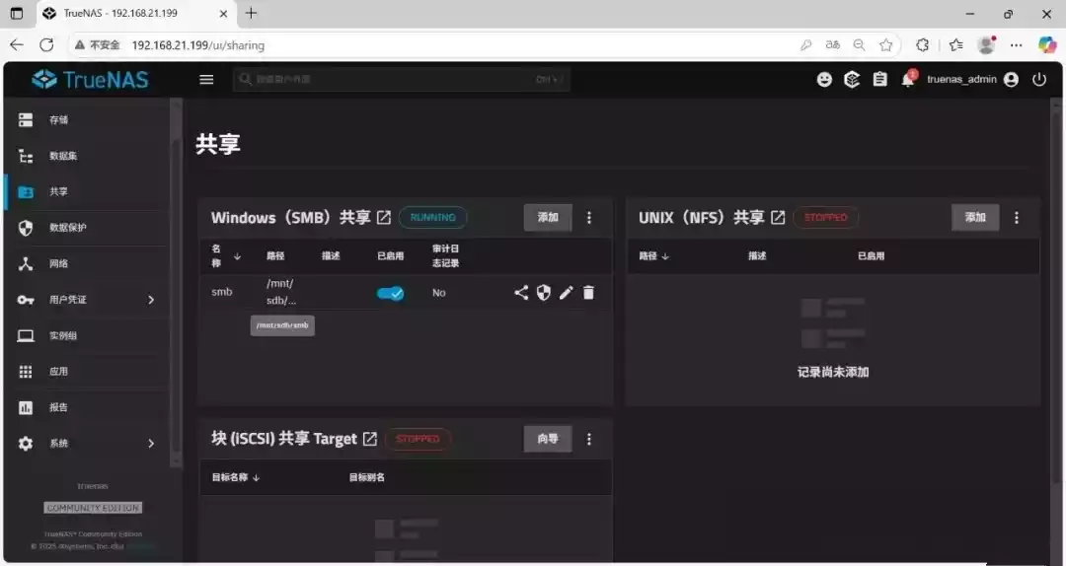Viewport: 1066px width, 566px height.
Task: Open iSCSI card three-dot menu
Action: click(x=589, y=439)
